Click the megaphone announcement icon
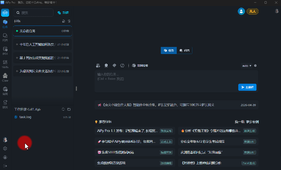 (100, 105)
